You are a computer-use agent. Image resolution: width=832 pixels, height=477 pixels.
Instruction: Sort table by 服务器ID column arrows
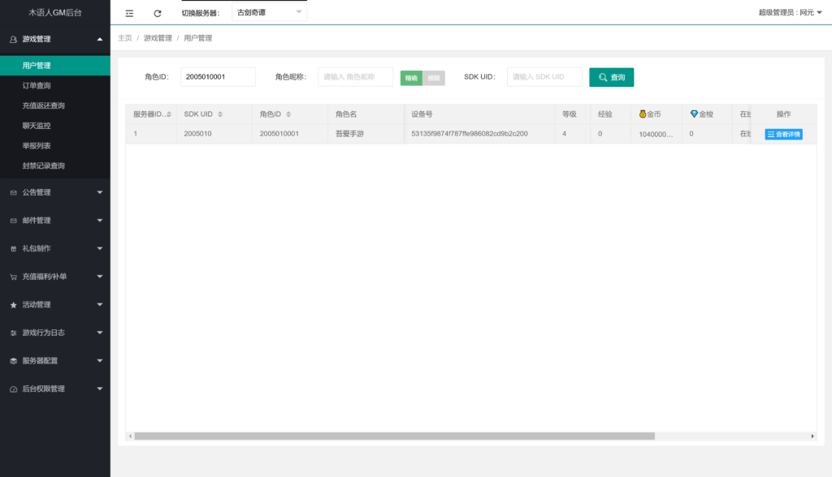tap(169, 114)
